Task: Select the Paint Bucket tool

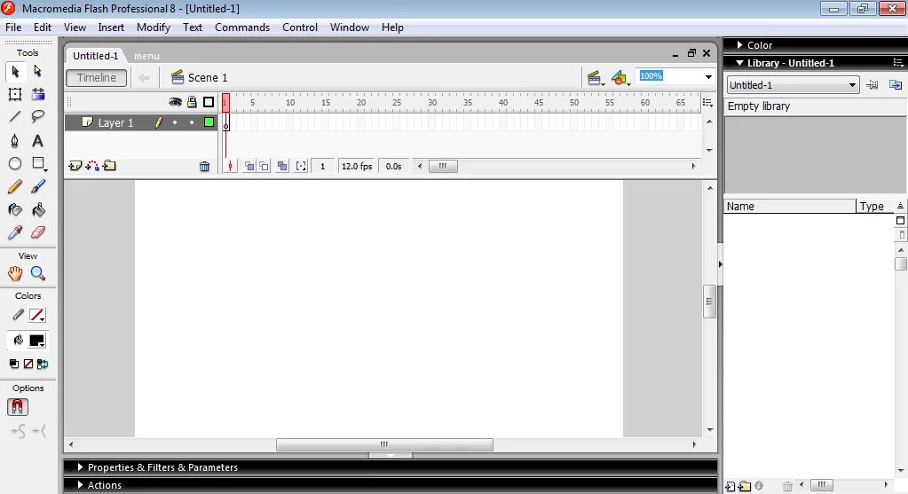Action: (x=38, y=210)
